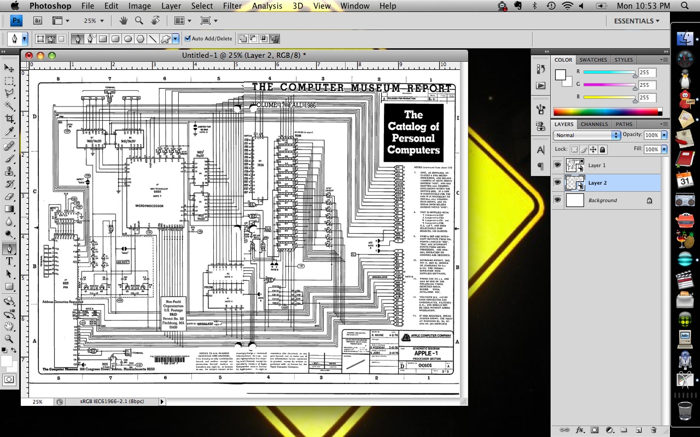The image size is (700, 437).
Task: Switch to the Paths tab
Action: pyautogui.click(x=624, y=124)
